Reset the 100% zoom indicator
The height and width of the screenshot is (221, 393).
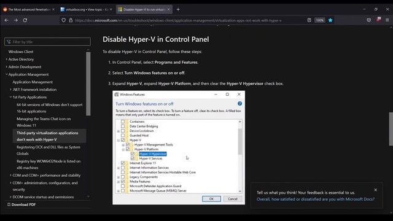319,20
